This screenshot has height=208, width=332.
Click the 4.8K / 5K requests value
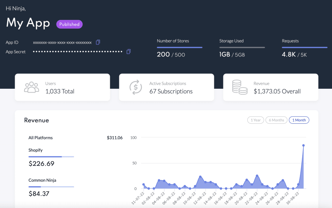(x=294, y=55)
